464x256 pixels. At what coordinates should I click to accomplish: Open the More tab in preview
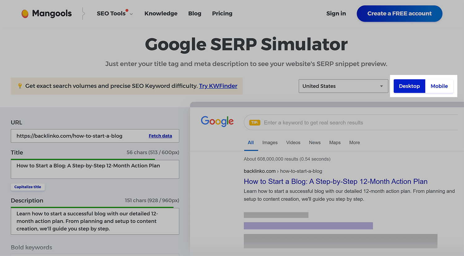354,143
